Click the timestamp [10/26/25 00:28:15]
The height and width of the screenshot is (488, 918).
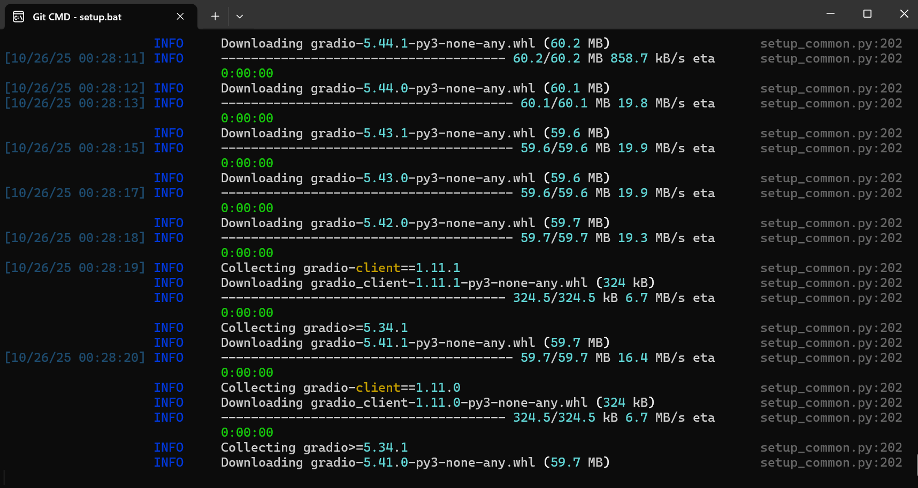point(75,148)
